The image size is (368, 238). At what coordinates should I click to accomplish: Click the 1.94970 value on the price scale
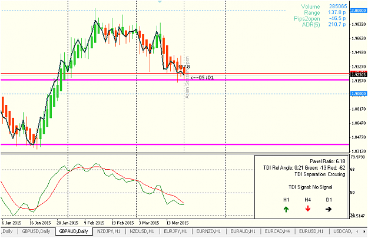[x=359, y=52]
